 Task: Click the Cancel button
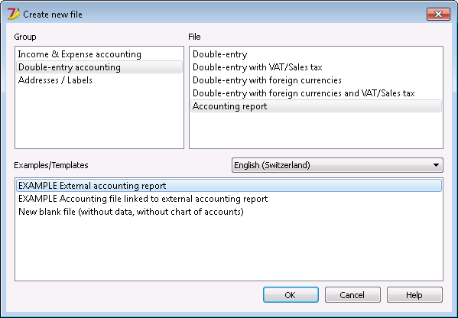[352, 295]
